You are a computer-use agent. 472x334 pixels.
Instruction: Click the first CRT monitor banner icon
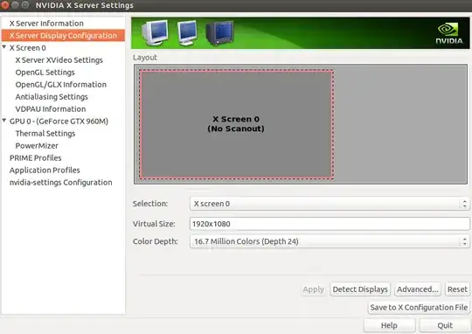click(x=155, y=33)
